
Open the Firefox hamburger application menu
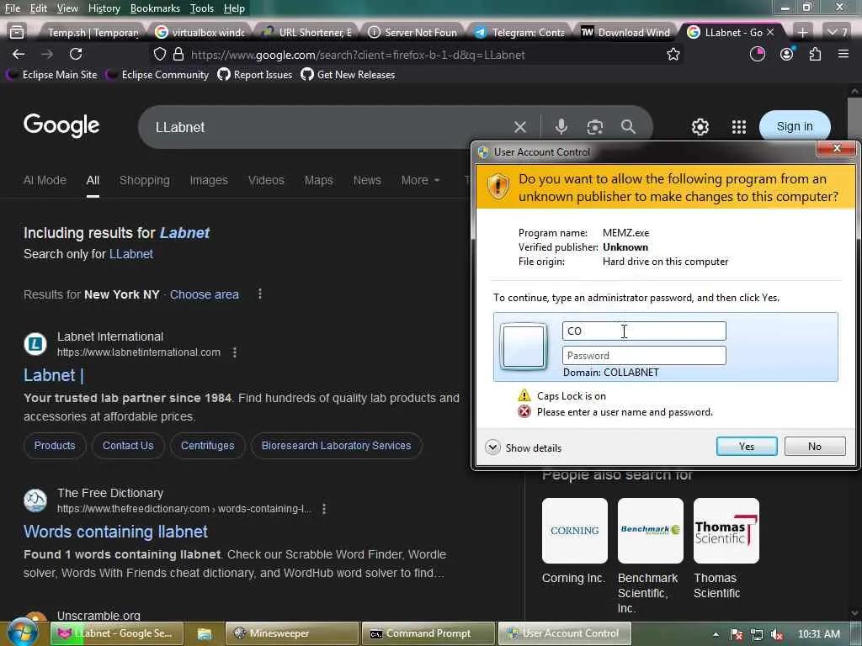(x=843, y=54)
